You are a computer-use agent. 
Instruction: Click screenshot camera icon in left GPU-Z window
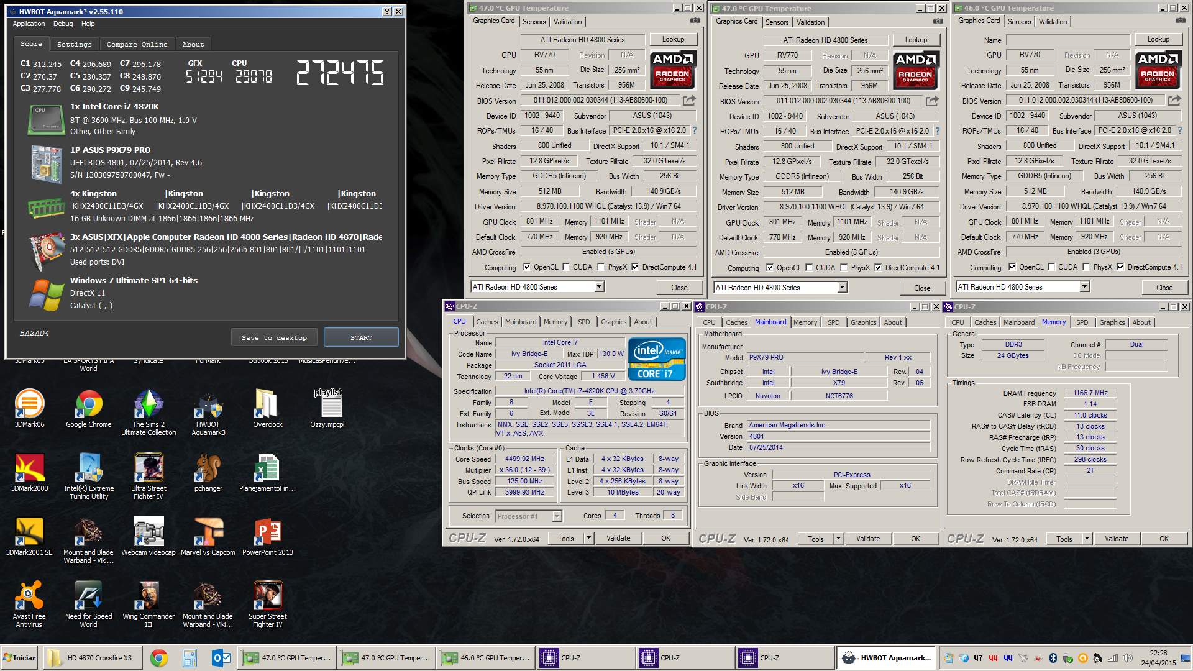click(x=695, y=21)
